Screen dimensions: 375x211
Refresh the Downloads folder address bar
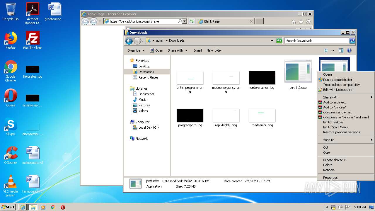click(279, 41)
